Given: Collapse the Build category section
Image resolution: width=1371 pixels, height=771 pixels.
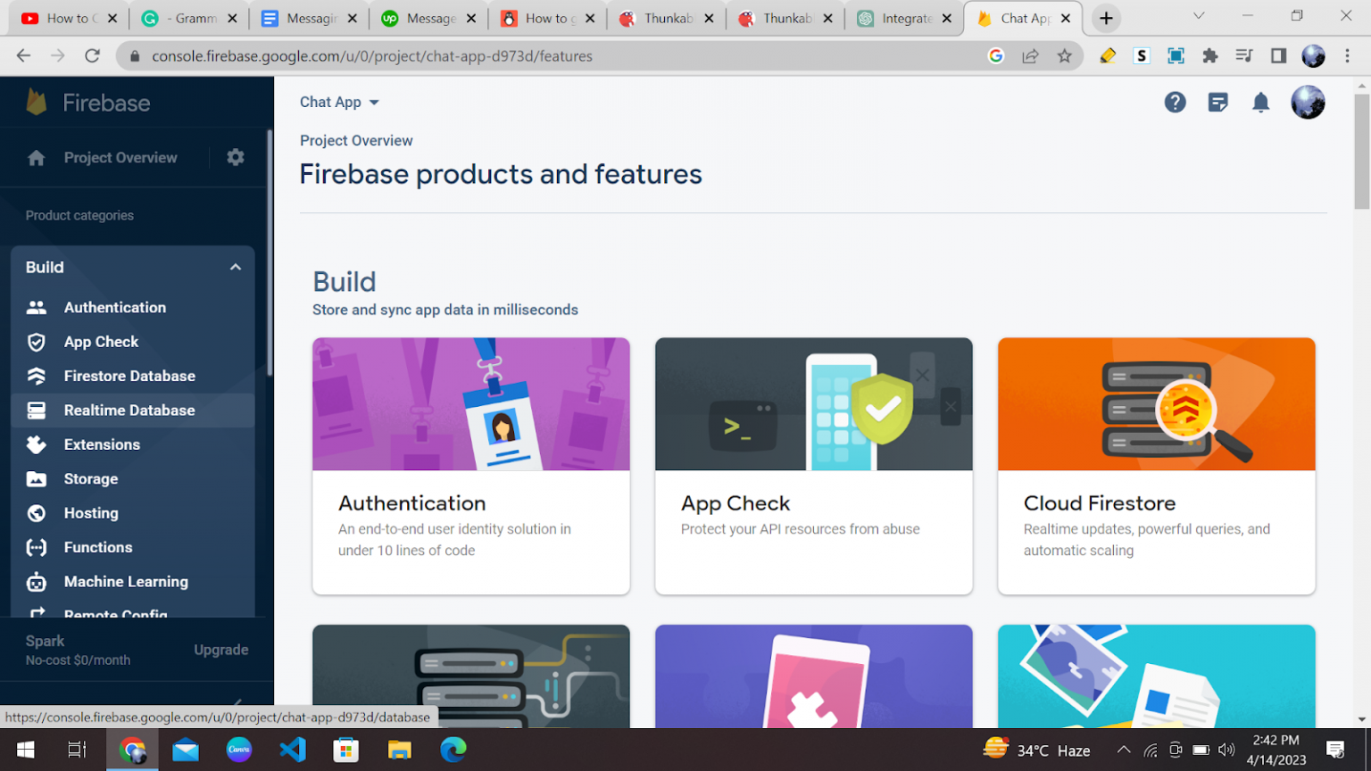Looking at the screenshot, I should coord(235,266).
